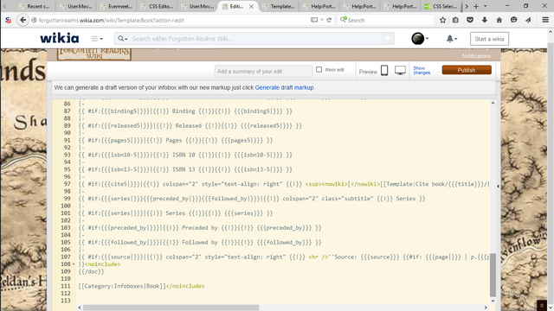This screenshot has width=554, height=311.
Task: Collapse code fold at line 108
Action: click(x=74, y=264)
